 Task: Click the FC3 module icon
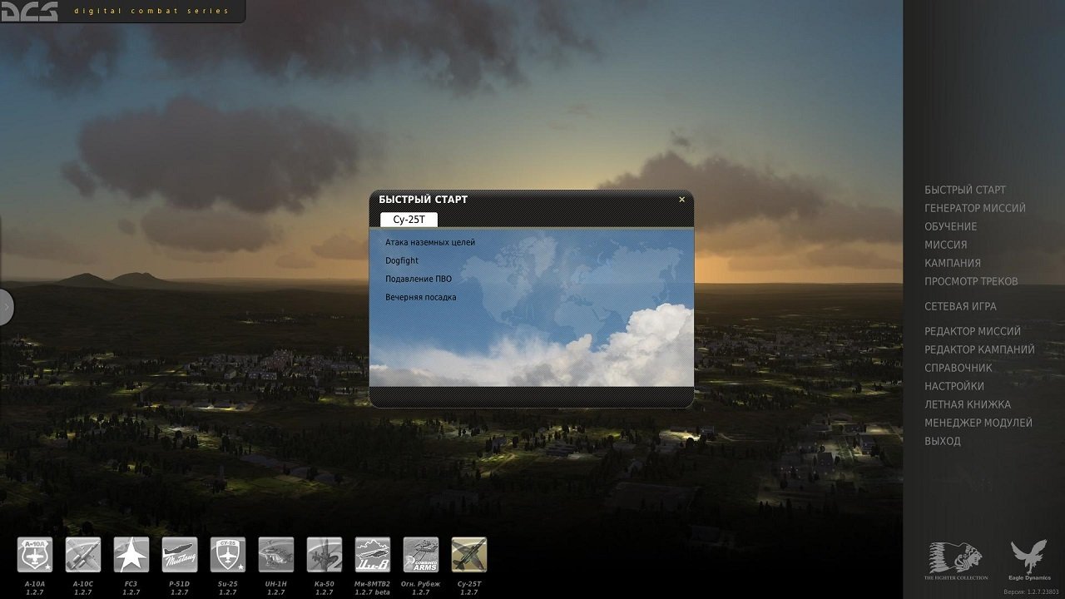(x=131, y=555)
